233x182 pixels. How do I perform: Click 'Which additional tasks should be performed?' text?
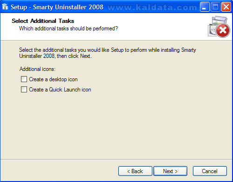(69, 28)
